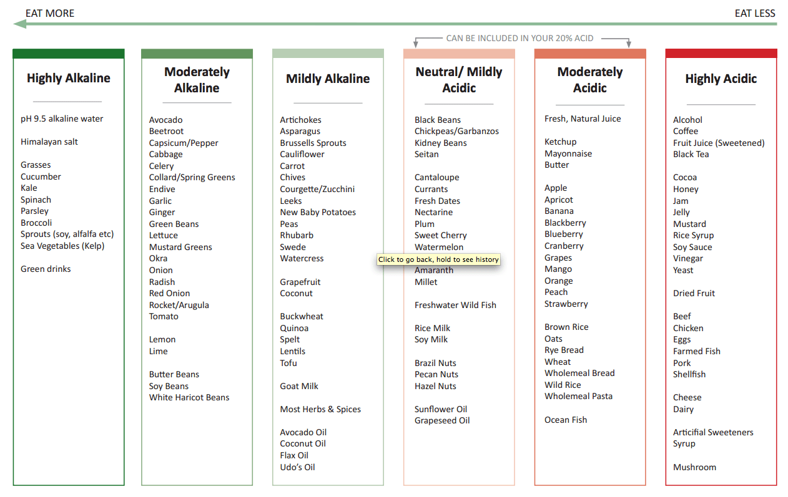Click the dark green Highly Alkaline color bar
Image resolution: width=788 pixels, height=497 pixels.
click(x=69, y=54)
